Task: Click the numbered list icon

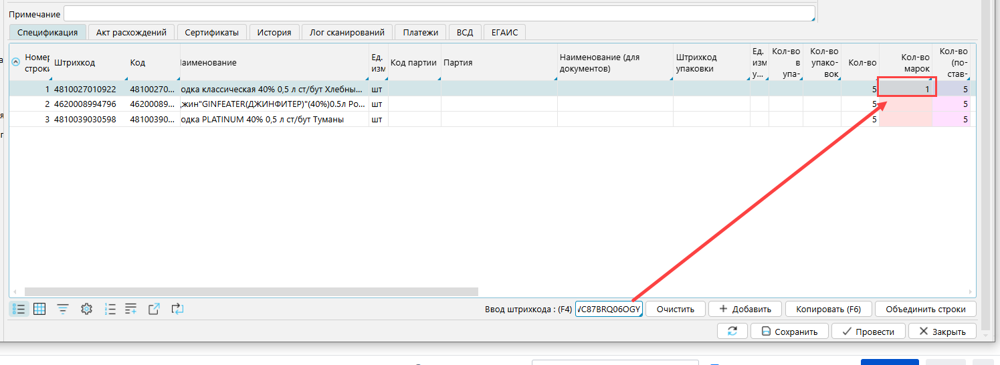Action: click(110, 309)
